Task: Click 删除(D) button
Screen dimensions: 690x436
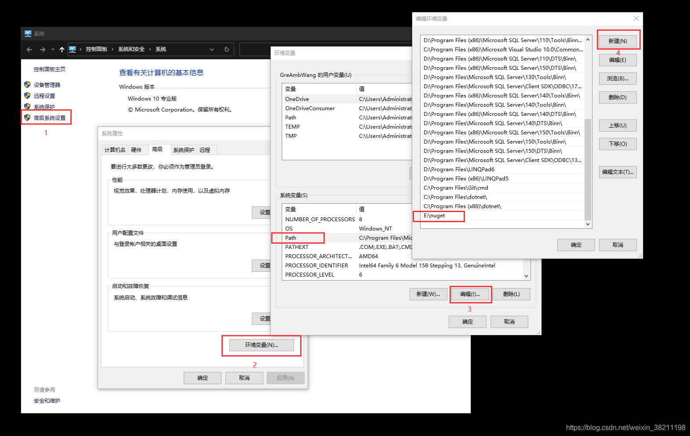Action: pyautogui.click(x=618, y=97)
